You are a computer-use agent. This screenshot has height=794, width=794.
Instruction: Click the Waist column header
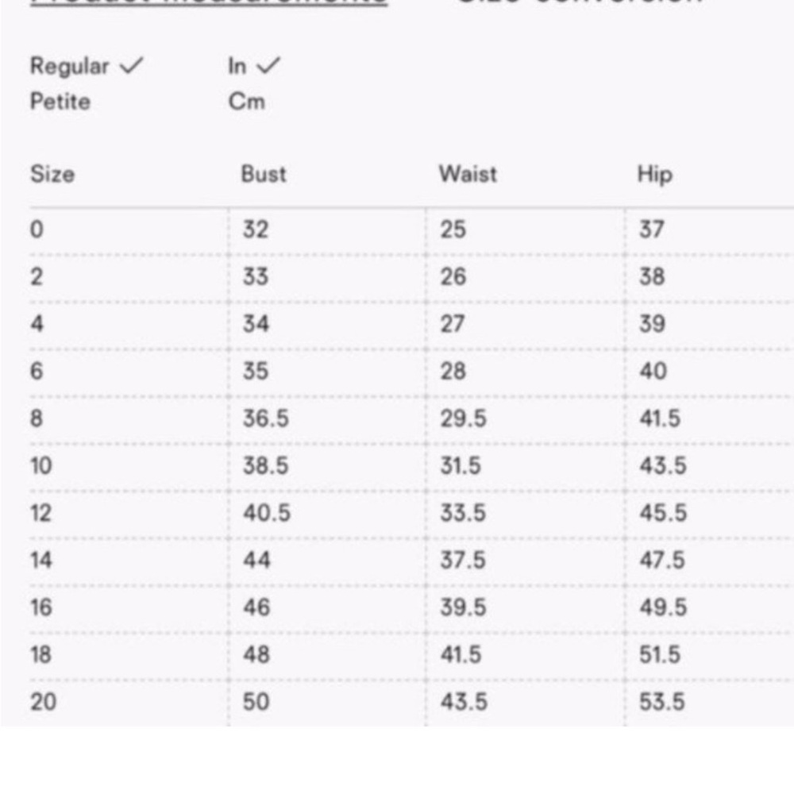(x=468, y=174)
